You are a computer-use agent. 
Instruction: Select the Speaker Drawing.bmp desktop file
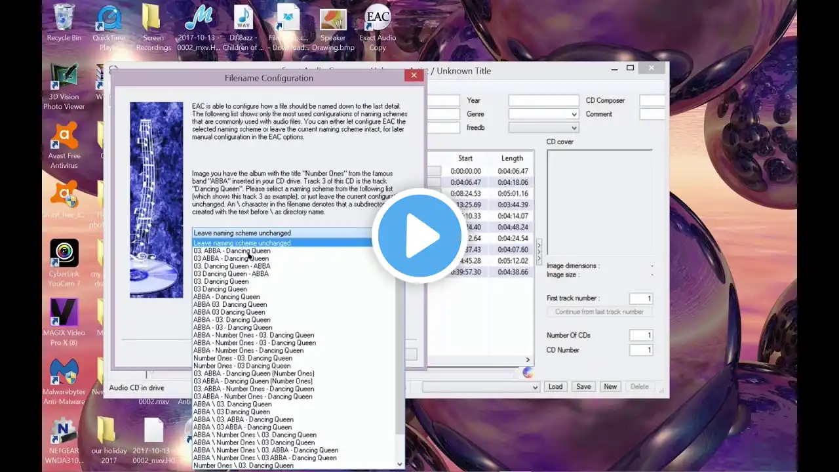click(333, 29)
